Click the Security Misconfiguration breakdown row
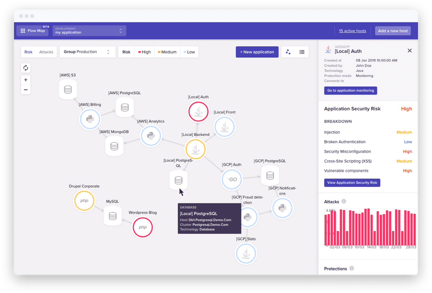Viewport: 432px width, 293px height. pyautogui.click(x=368, y=151)
